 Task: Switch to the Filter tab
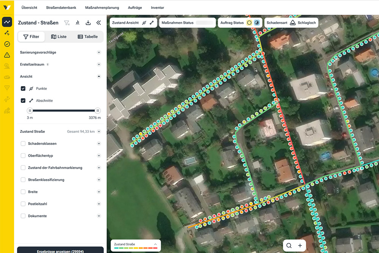(31, 36)
